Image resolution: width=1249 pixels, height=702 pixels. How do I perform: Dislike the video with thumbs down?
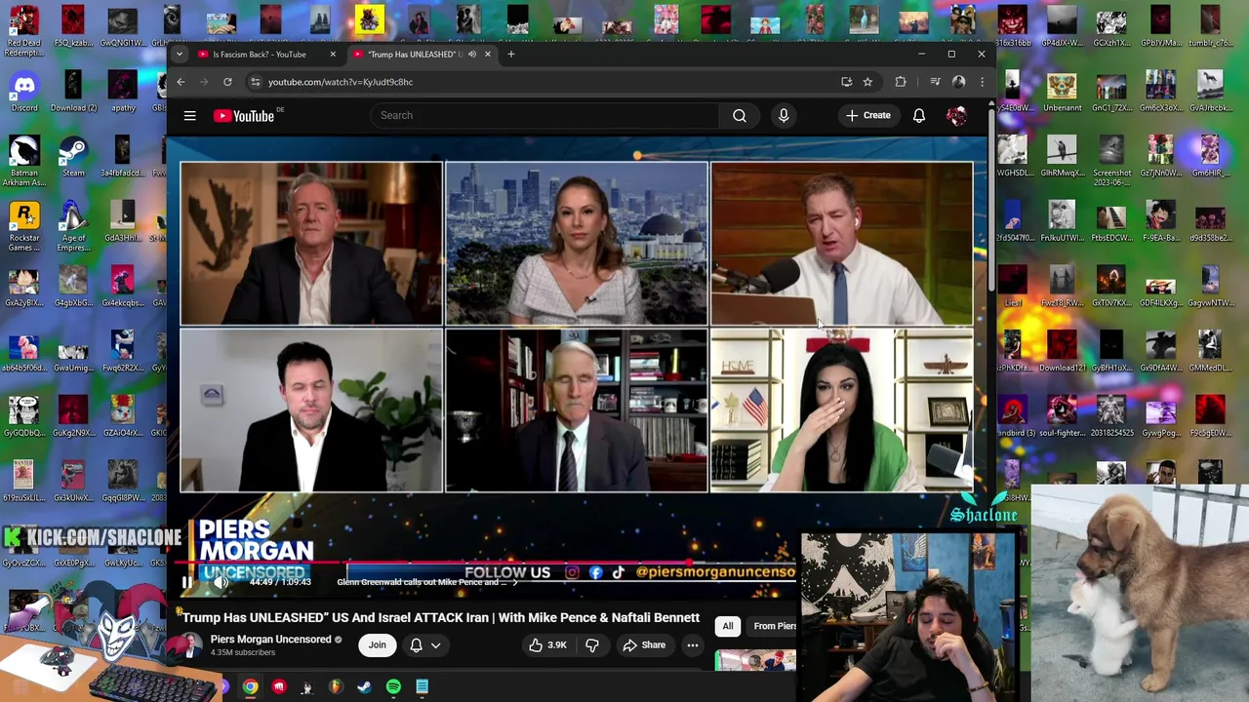pyautogui.click(x=592, y=644)
